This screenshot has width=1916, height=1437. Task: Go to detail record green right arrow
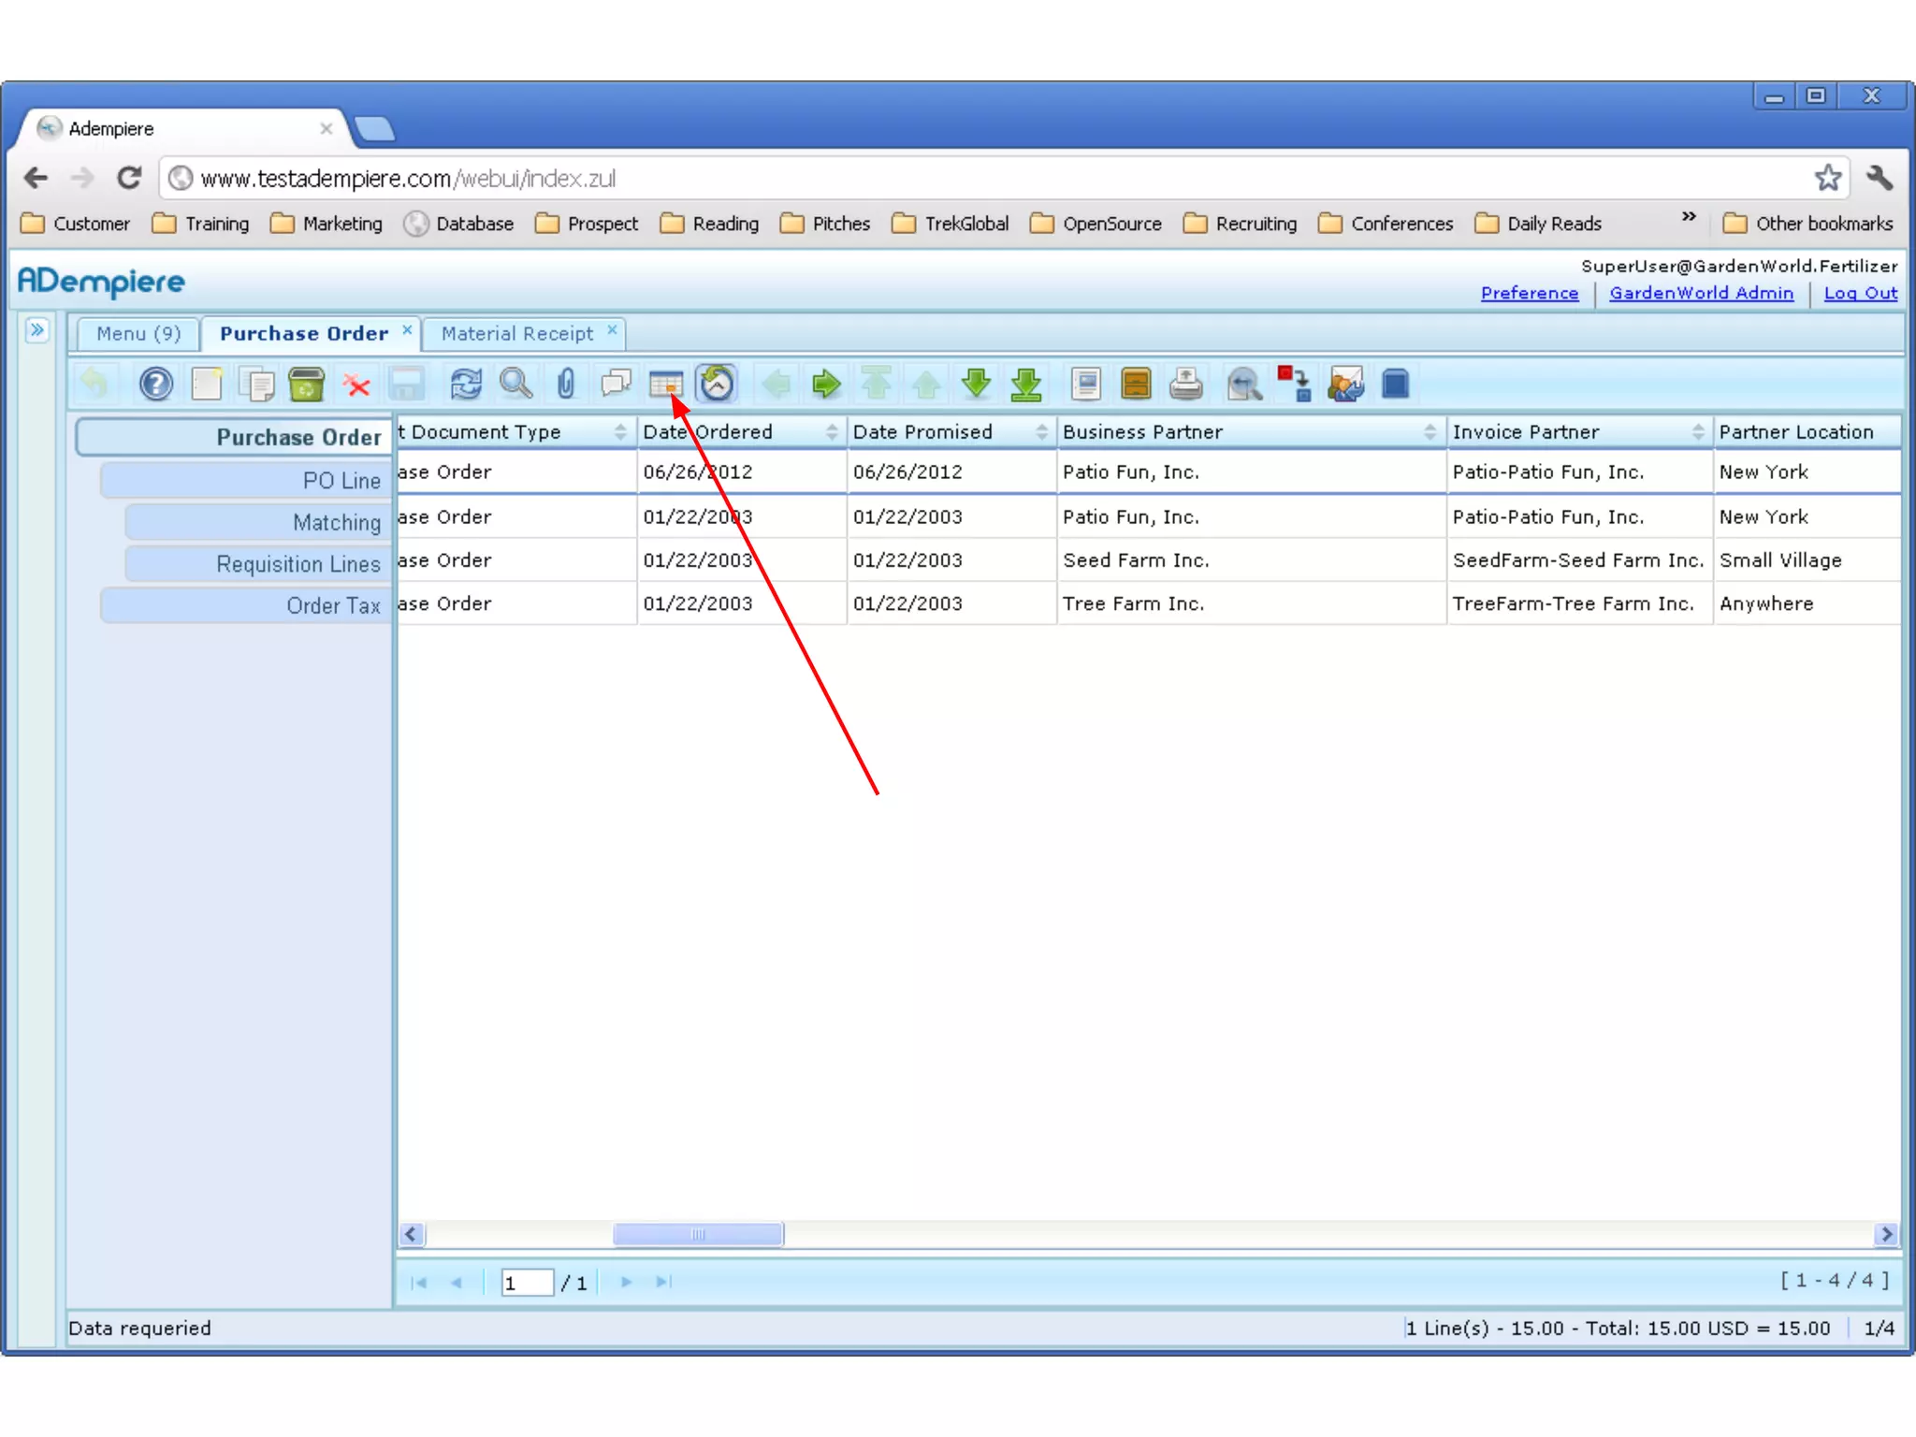[826, 385]
